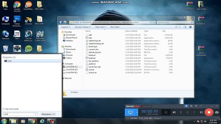Viewport: 221px width, 124px height.
Task: Open Explorer help icon
Action: [190, 27]
